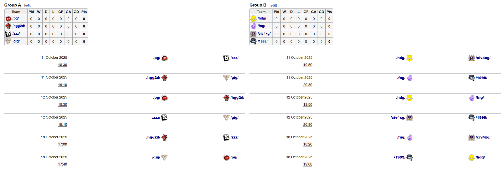Click the Pts column header in Group B
504x172 pixels.
(329, 12)
